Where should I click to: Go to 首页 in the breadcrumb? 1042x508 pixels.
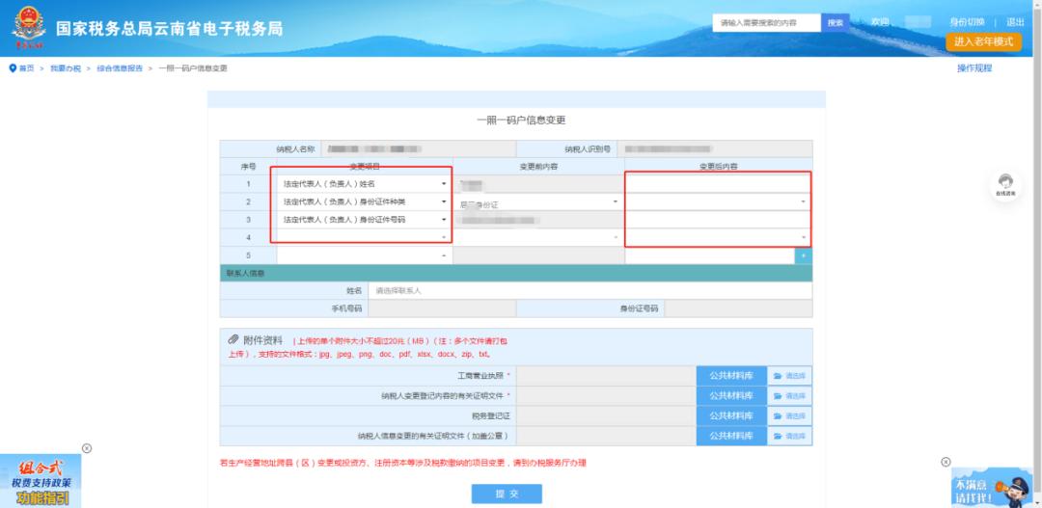click(26, 68)
